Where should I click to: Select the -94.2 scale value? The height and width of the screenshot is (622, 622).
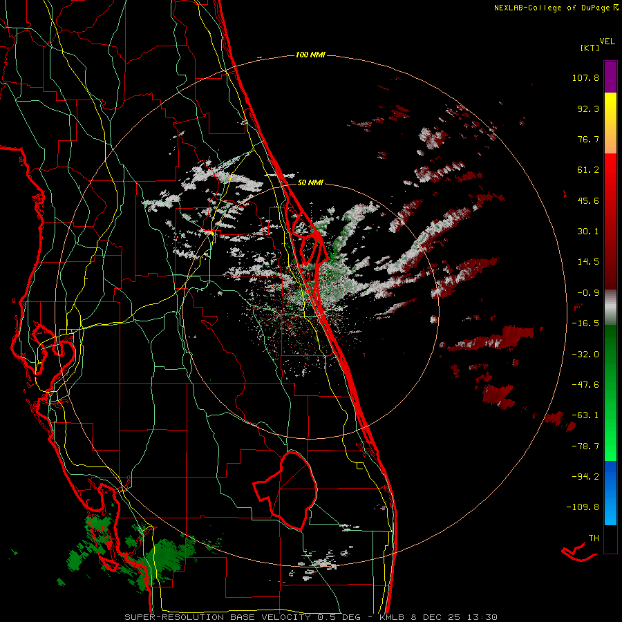coord(585,477)
